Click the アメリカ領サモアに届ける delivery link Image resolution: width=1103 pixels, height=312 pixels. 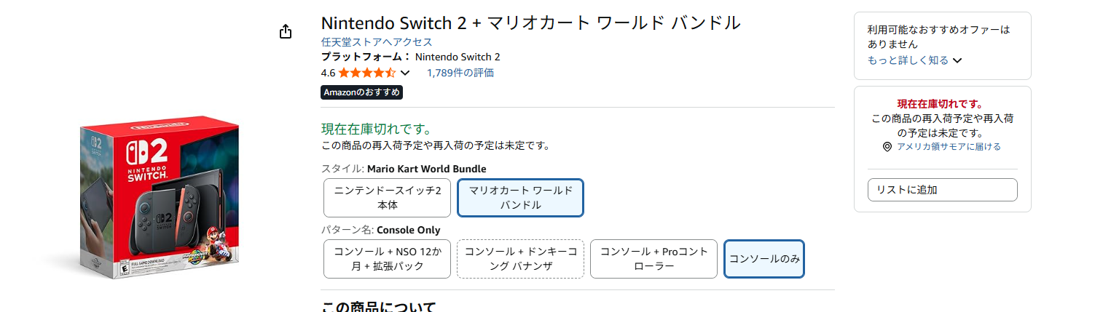click(949, 147)
